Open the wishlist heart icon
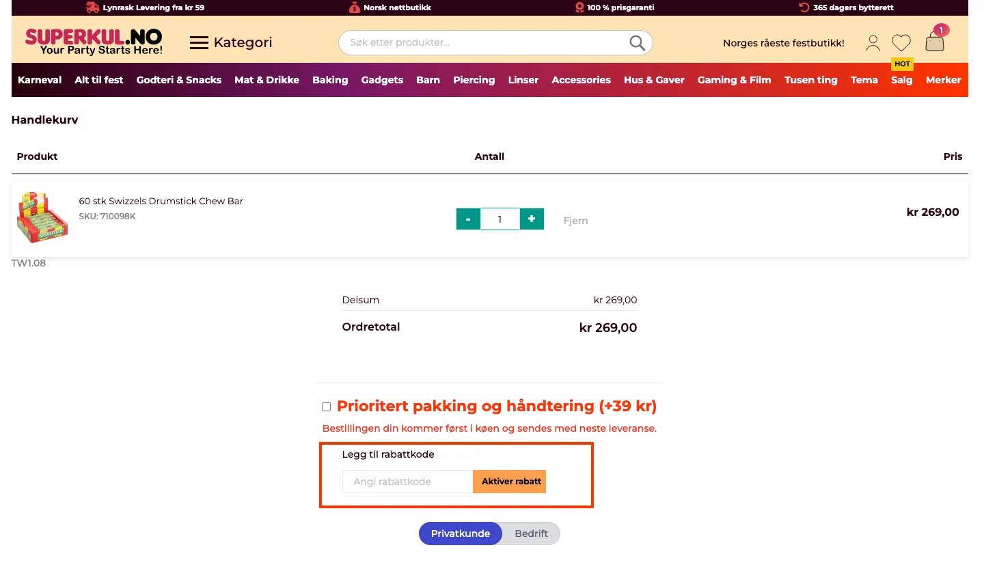The width and height of the screenshot is (984, 567). [x=901, y=43]
